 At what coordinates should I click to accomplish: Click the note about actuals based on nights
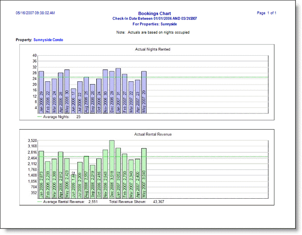153,32
